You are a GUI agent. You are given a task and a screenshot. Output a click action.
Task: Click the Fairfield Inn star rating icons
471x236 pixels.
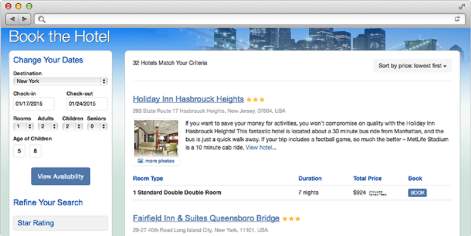click(x=291, y=219)
